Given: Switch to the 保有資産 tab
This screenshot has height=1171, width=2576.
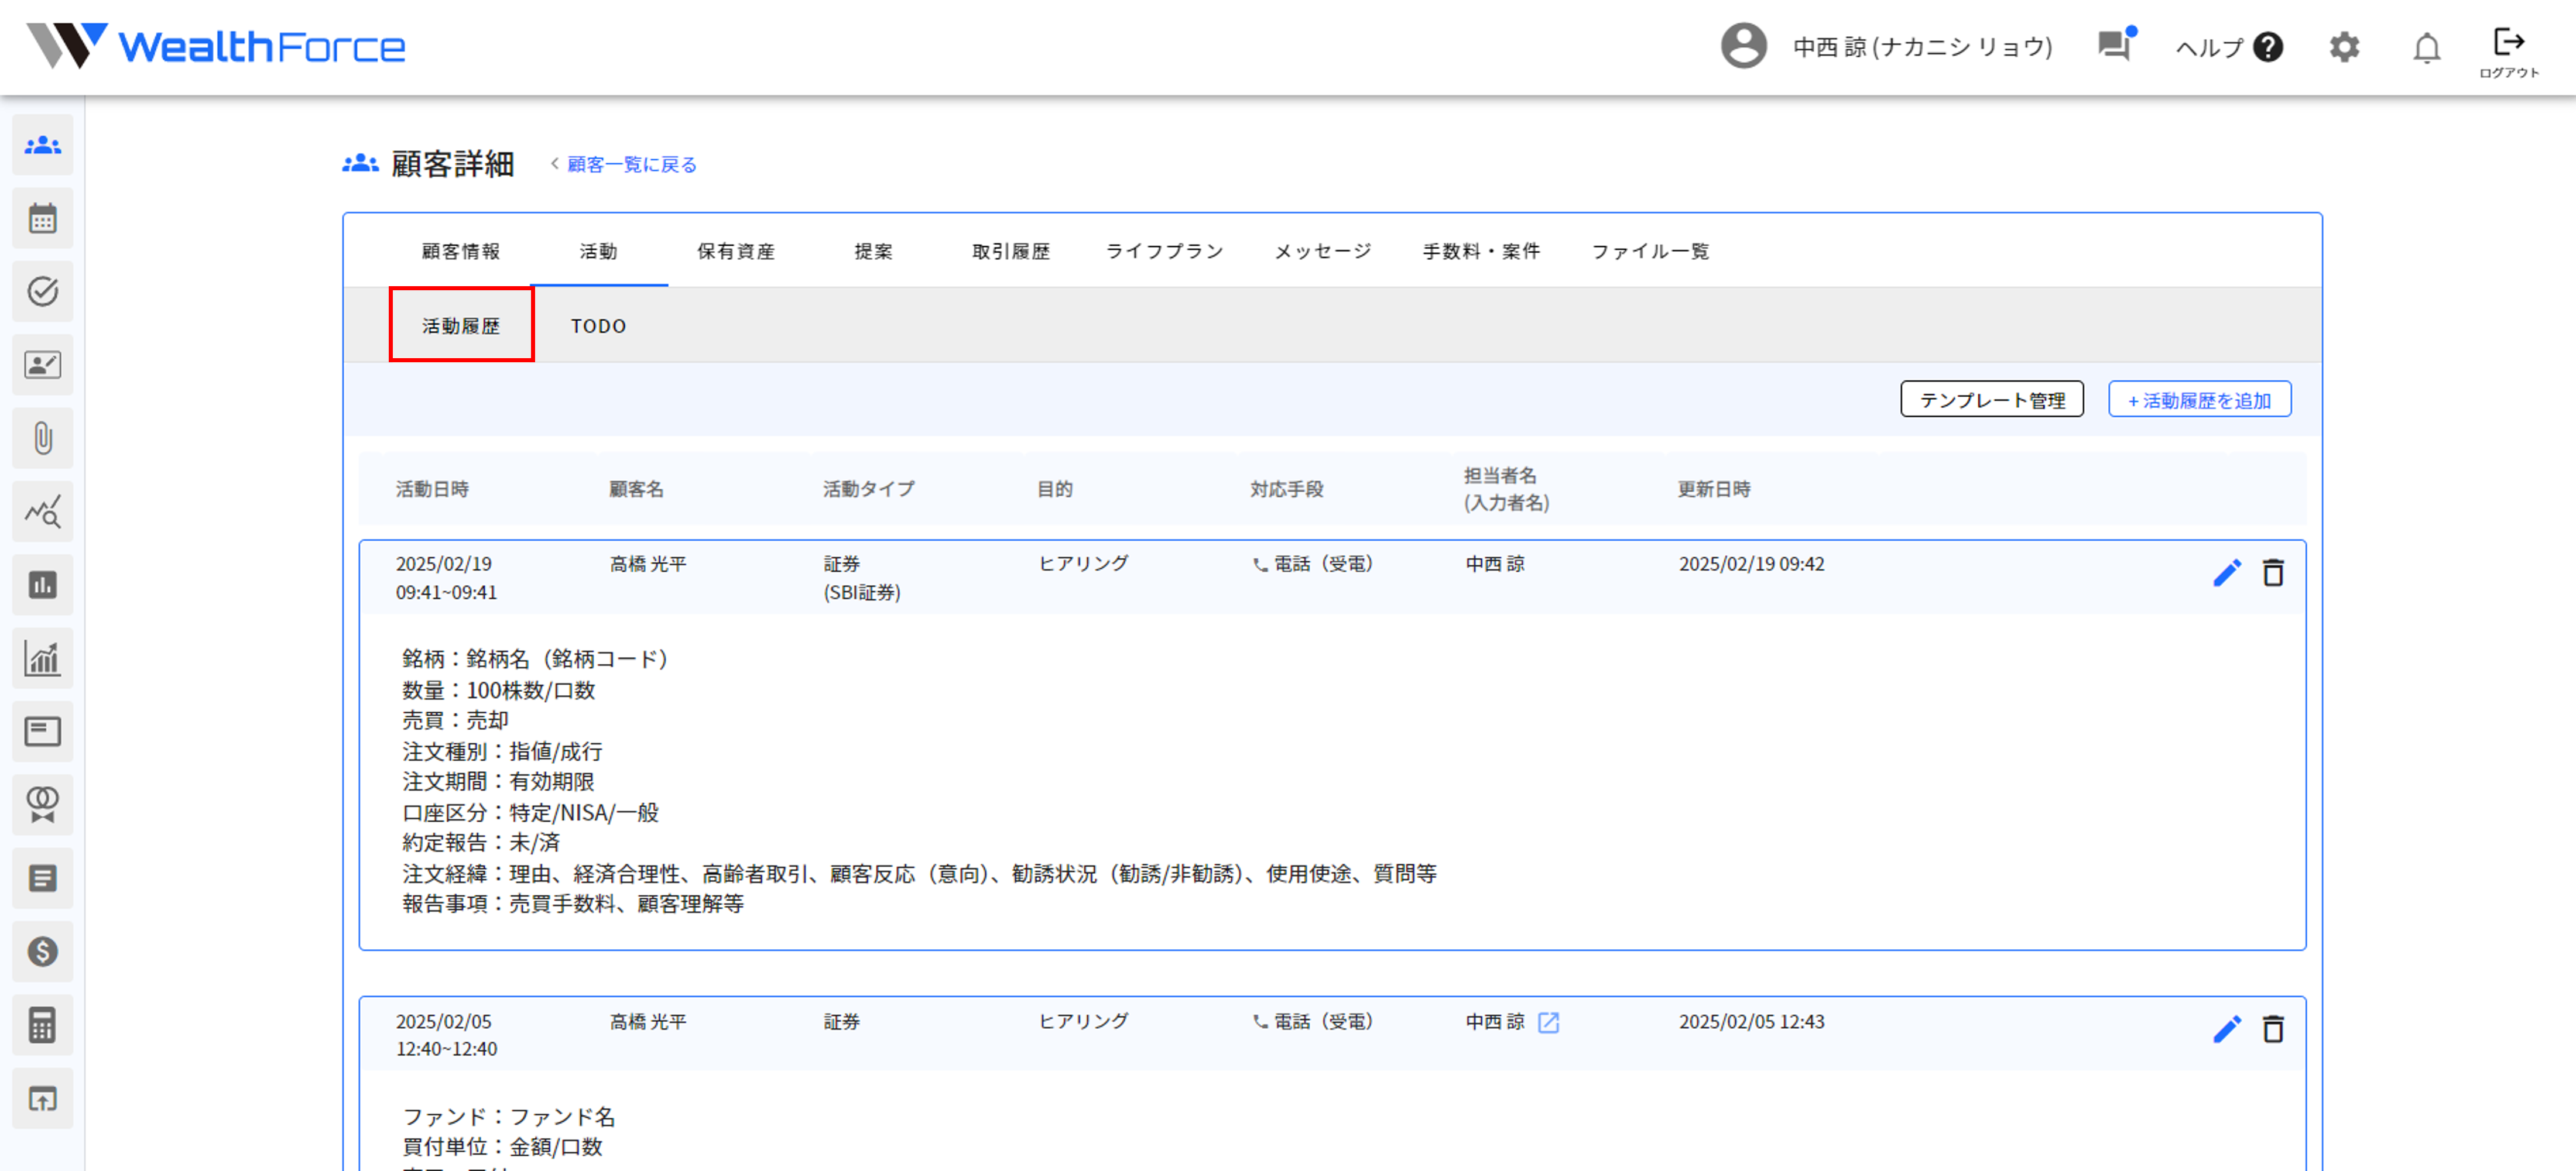Looking at the screenshot, I should (736, 251).
